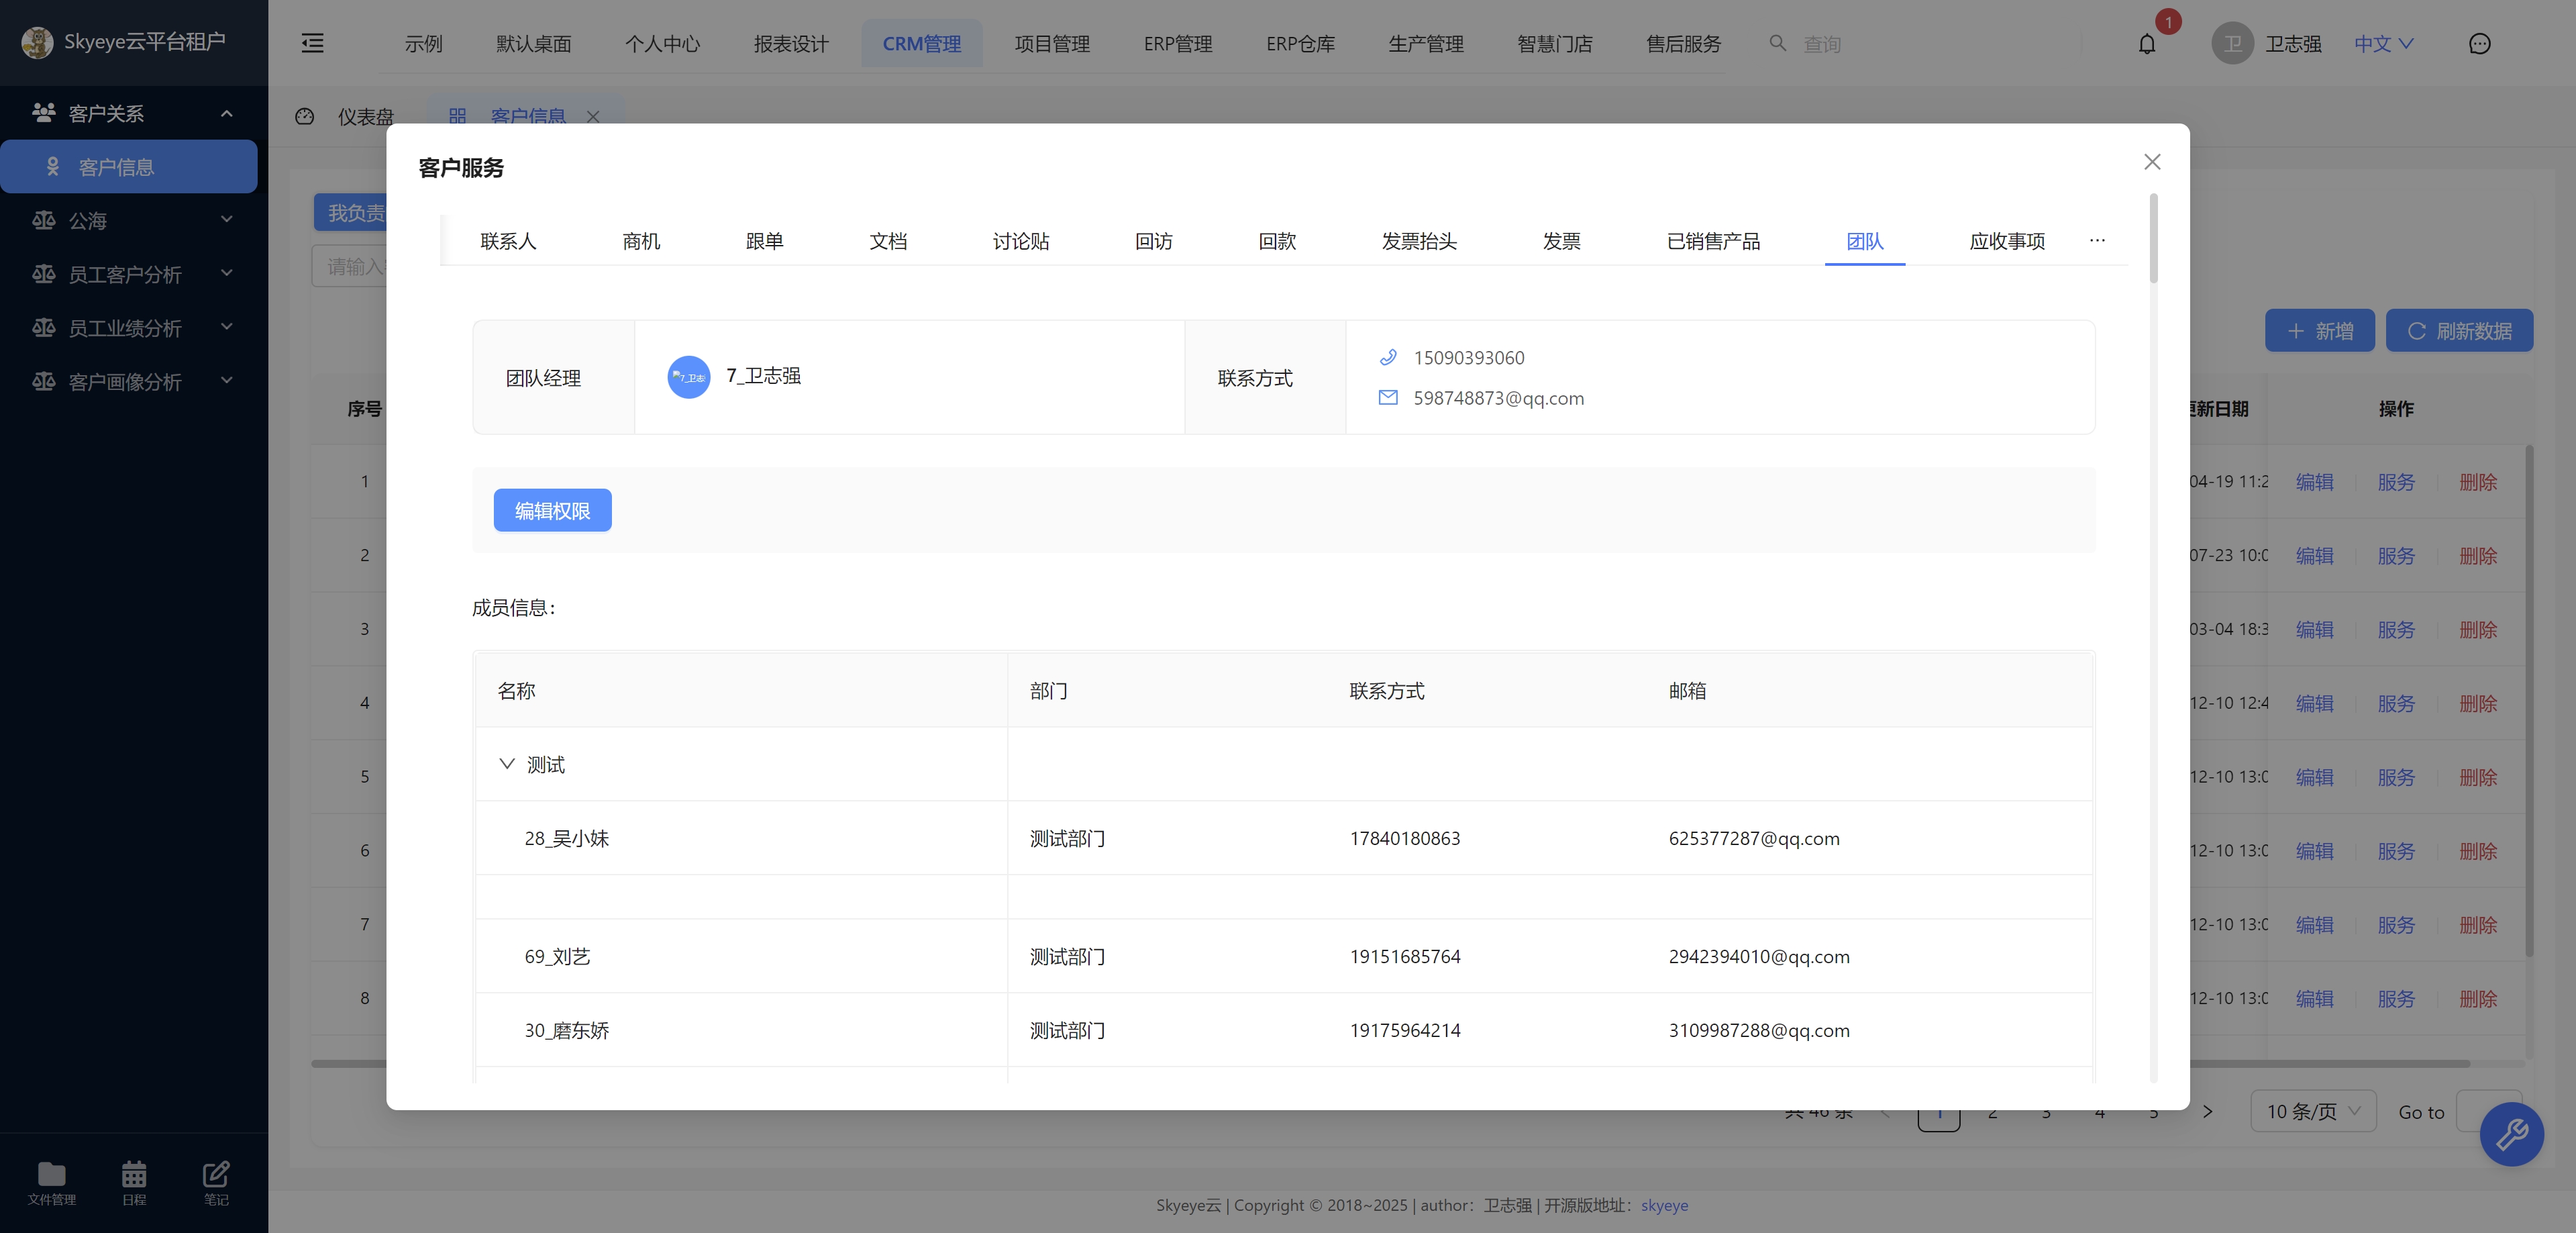Image resolution: width=2576 pixels, height=1233 pixels.
Task: Click member row 28_吴小妹
Action: point(1284,838)
